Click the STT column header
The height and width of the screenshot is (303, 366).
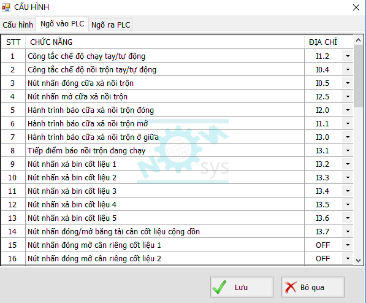tap(13, 42)
